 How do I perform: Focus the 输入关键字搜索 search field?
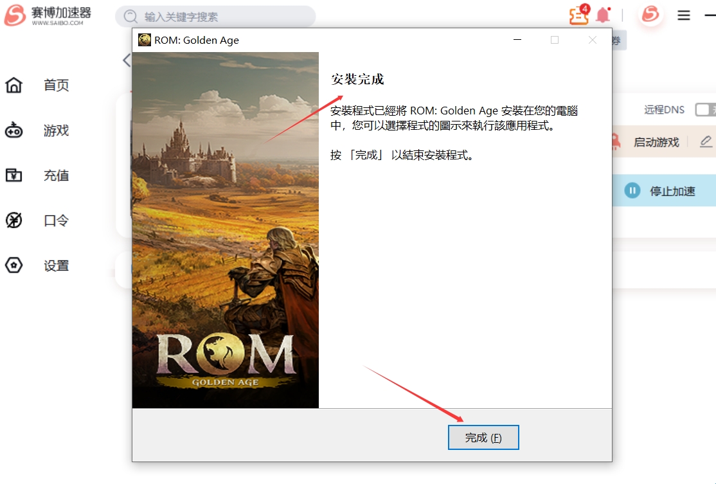pyautogui.click(x=215, y=17)
